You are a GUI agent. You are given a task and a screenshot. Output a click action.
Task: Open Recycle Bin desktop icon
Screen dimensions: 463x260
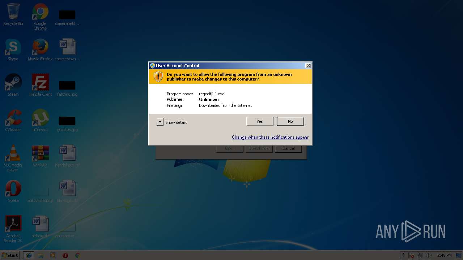coord(13,15)
